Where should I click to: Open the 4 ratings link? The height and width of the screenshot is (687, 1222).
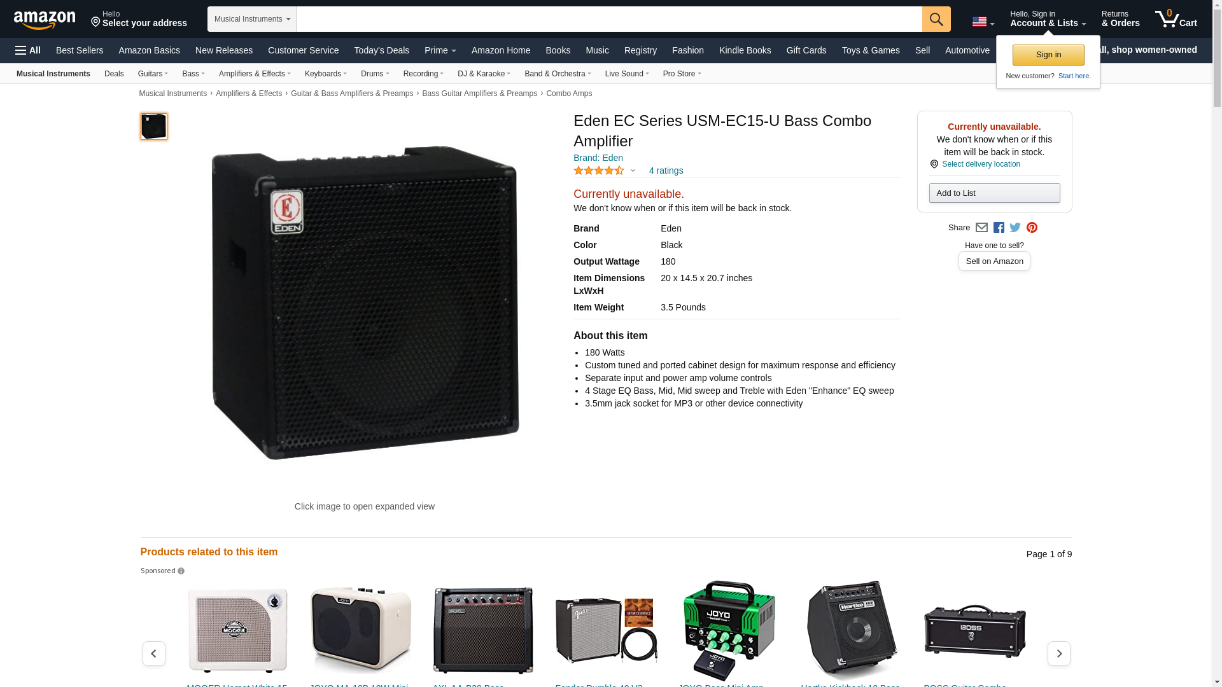click(666, 170)
